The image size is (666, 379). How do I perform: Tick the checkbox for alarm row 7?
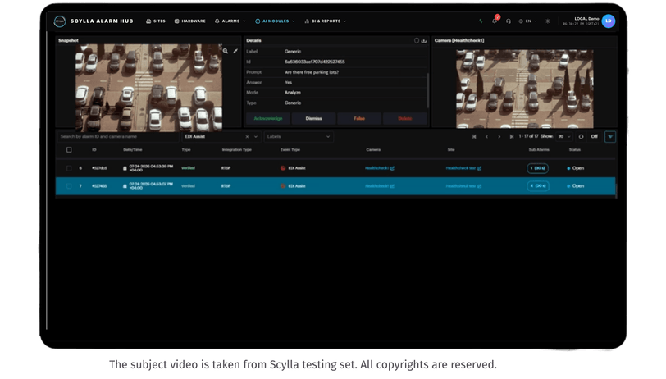69,186
